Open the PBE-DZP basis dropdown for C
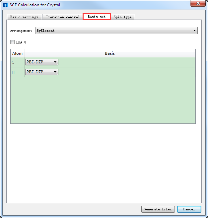208x218 pixels. (42, 62)
